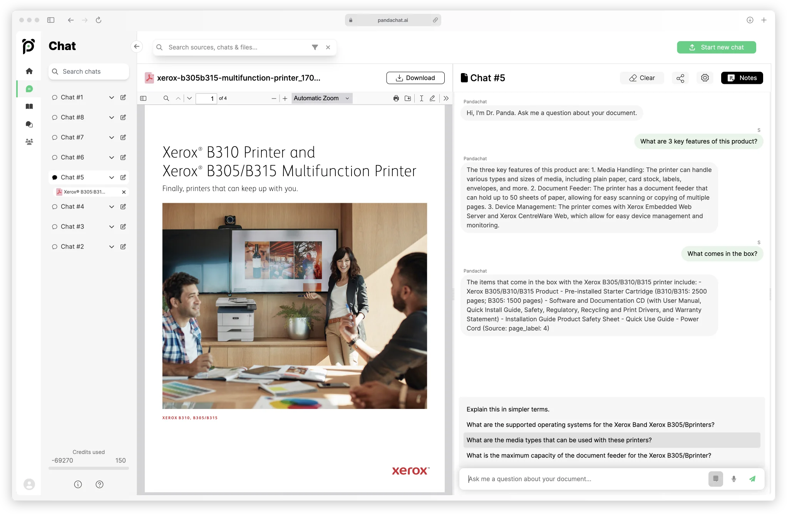Screen dimensions: 787x514
Task: Open the chat settings gear
Action: [x=705, y=78]
